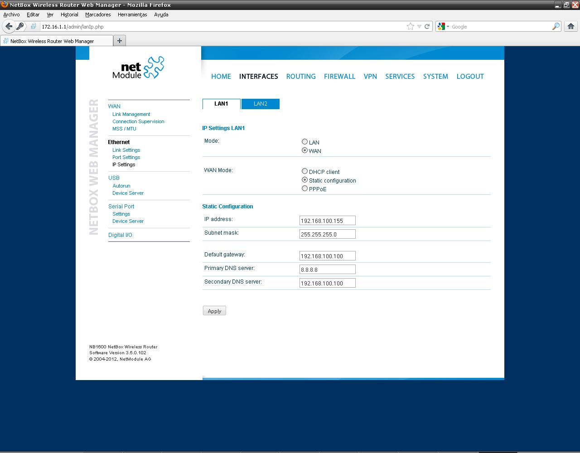Go to the HOME navigation item
580x453 pixels.
tap(221, 76)
